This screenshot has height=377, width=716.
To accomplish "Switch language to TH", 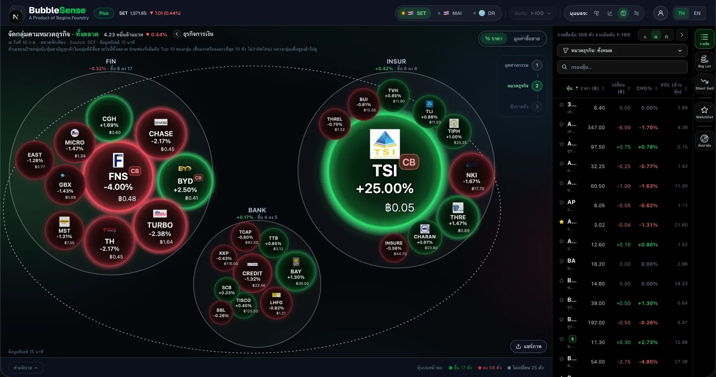I will pyautogui.click(x=681, y=13).
